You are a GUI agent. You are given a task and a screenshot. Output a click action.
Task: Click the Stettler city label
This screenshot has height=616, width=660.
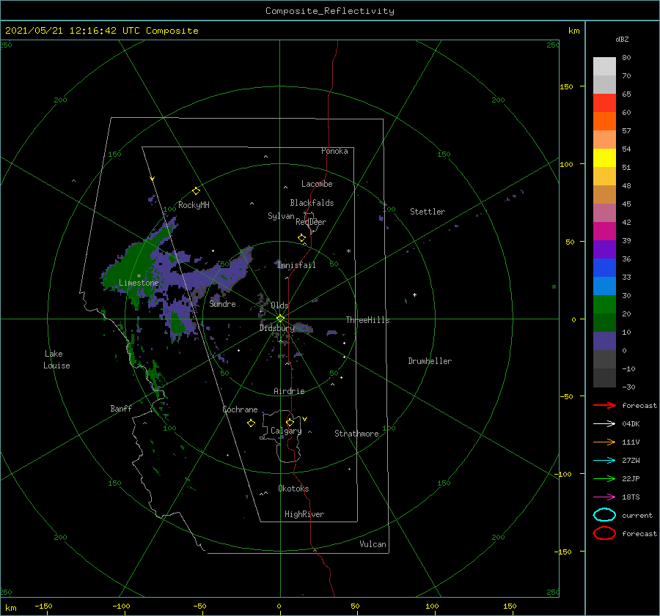coord(428,212)
